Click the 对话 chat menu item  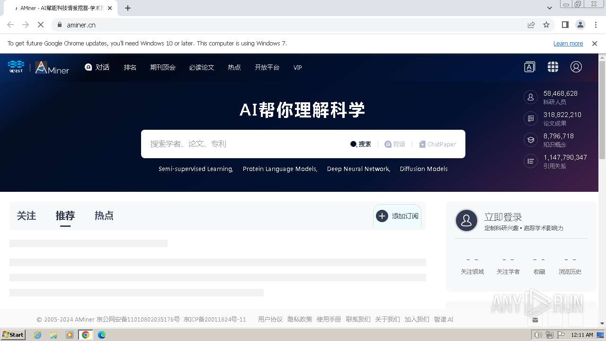[x=97, y=67]
